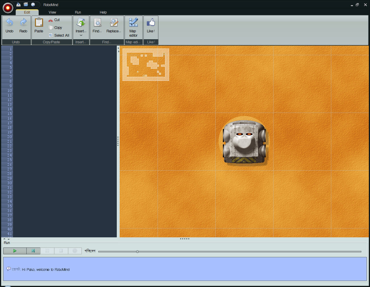370x287 pixels.
Task: Open the Run ribbon tab
Action: click(x=78, y=12)
